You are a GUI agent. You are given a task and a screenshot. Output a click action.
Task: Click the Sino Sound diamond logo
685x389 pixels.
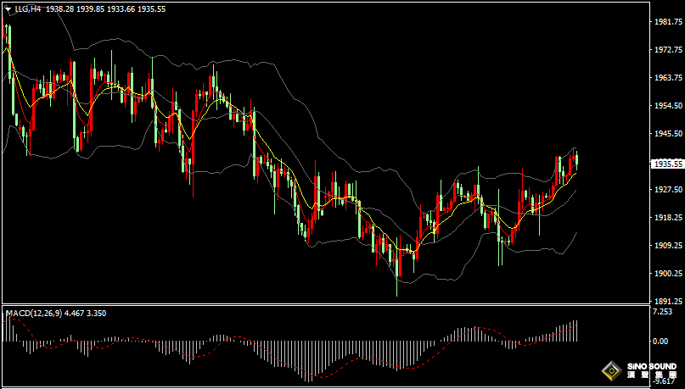click(x=610, y=371)
